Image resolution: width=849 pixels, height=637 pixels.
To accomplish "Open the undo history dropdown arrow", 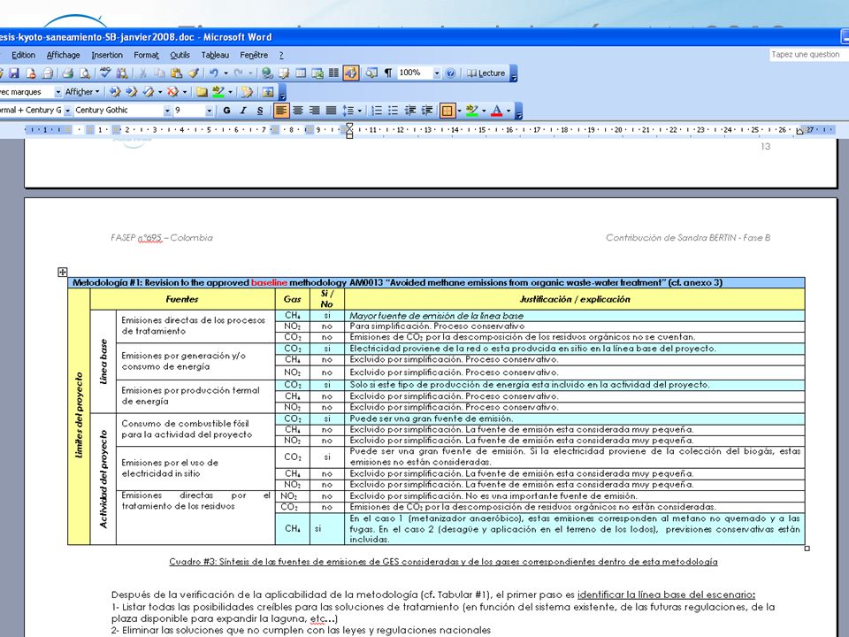I will [x=226, y=73].
